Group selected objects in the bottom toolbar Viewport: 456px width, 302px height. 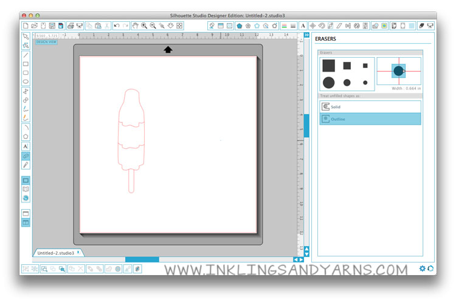click(x=26, y=269)
